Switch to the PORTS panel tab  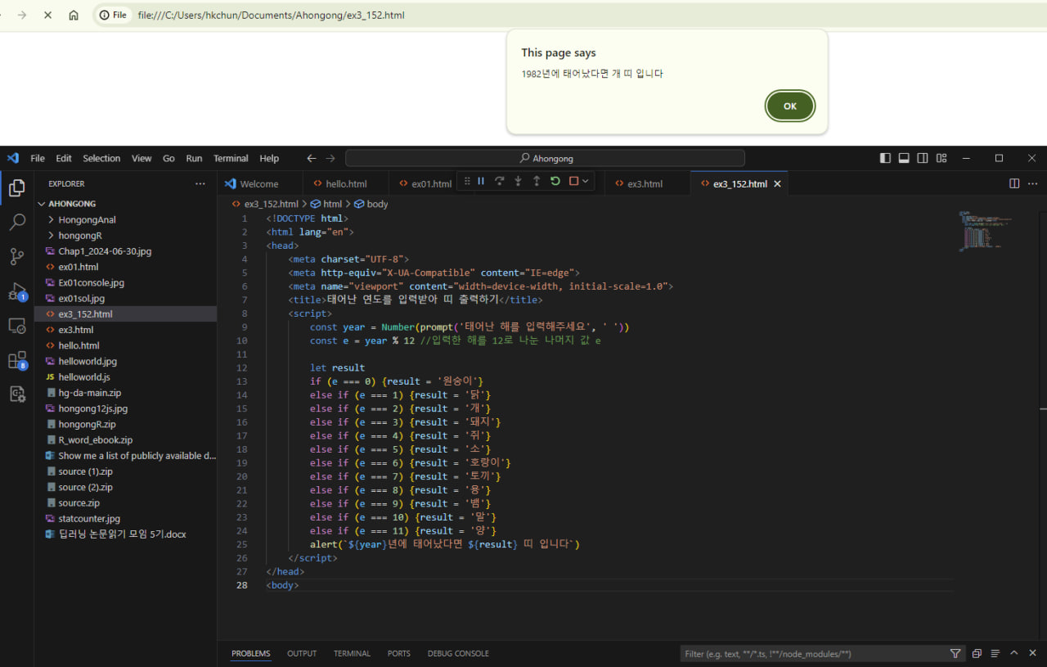coord(399,654)
